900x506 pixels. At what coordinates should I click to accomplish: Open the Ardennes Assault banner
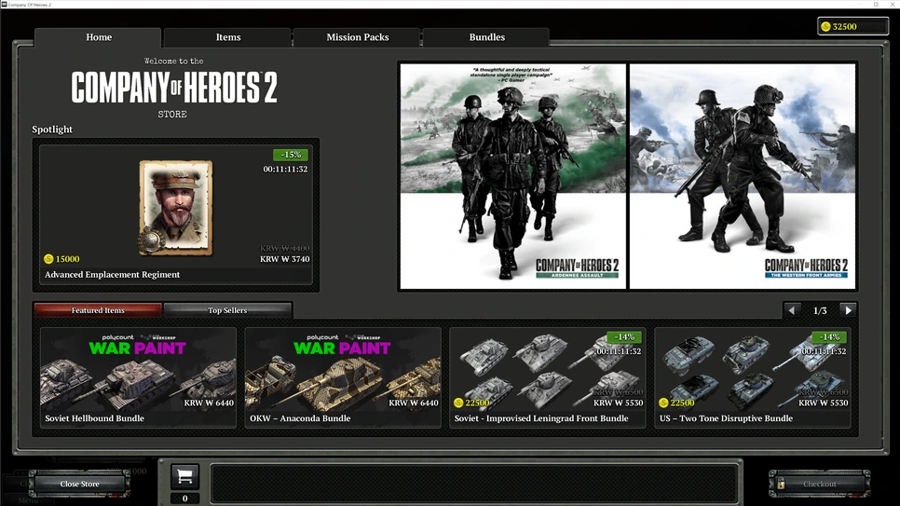tap(513, 176)
